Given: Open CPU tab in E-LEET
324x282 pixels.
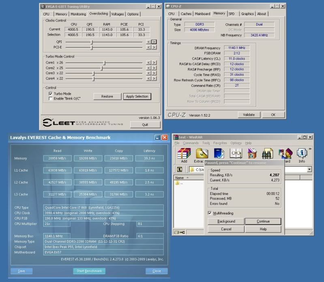Looking at the screenshot, I should 46,14.
